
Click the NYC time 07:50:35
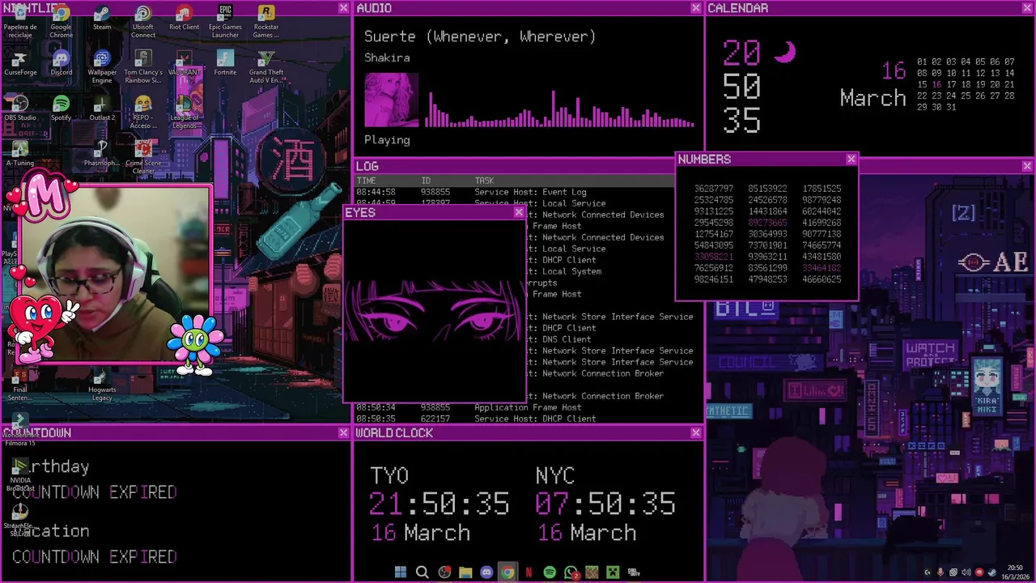tap(605, 504)
